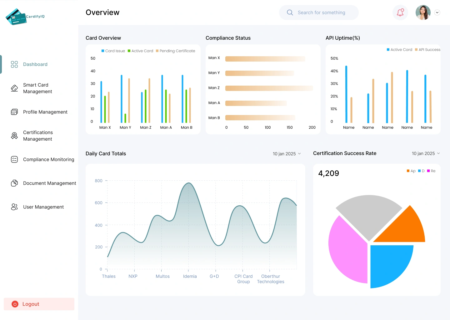Open notifications bell icon
The image size is (450, 320).
(x=400, y=12)
